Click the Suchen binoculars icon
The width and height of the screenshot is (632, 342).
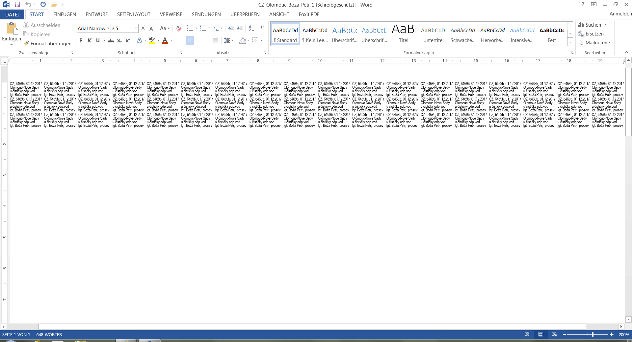(581, 25)
